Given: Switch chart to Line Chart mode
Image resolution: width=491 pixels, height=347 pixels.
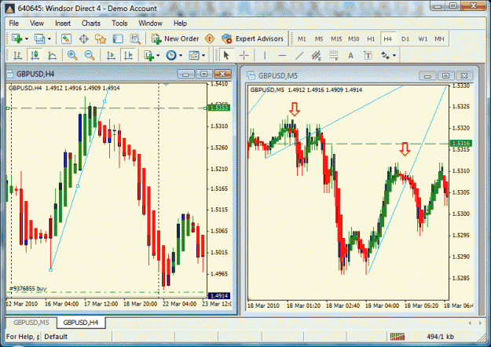Looking at the screenshot, I should (52, 56).
